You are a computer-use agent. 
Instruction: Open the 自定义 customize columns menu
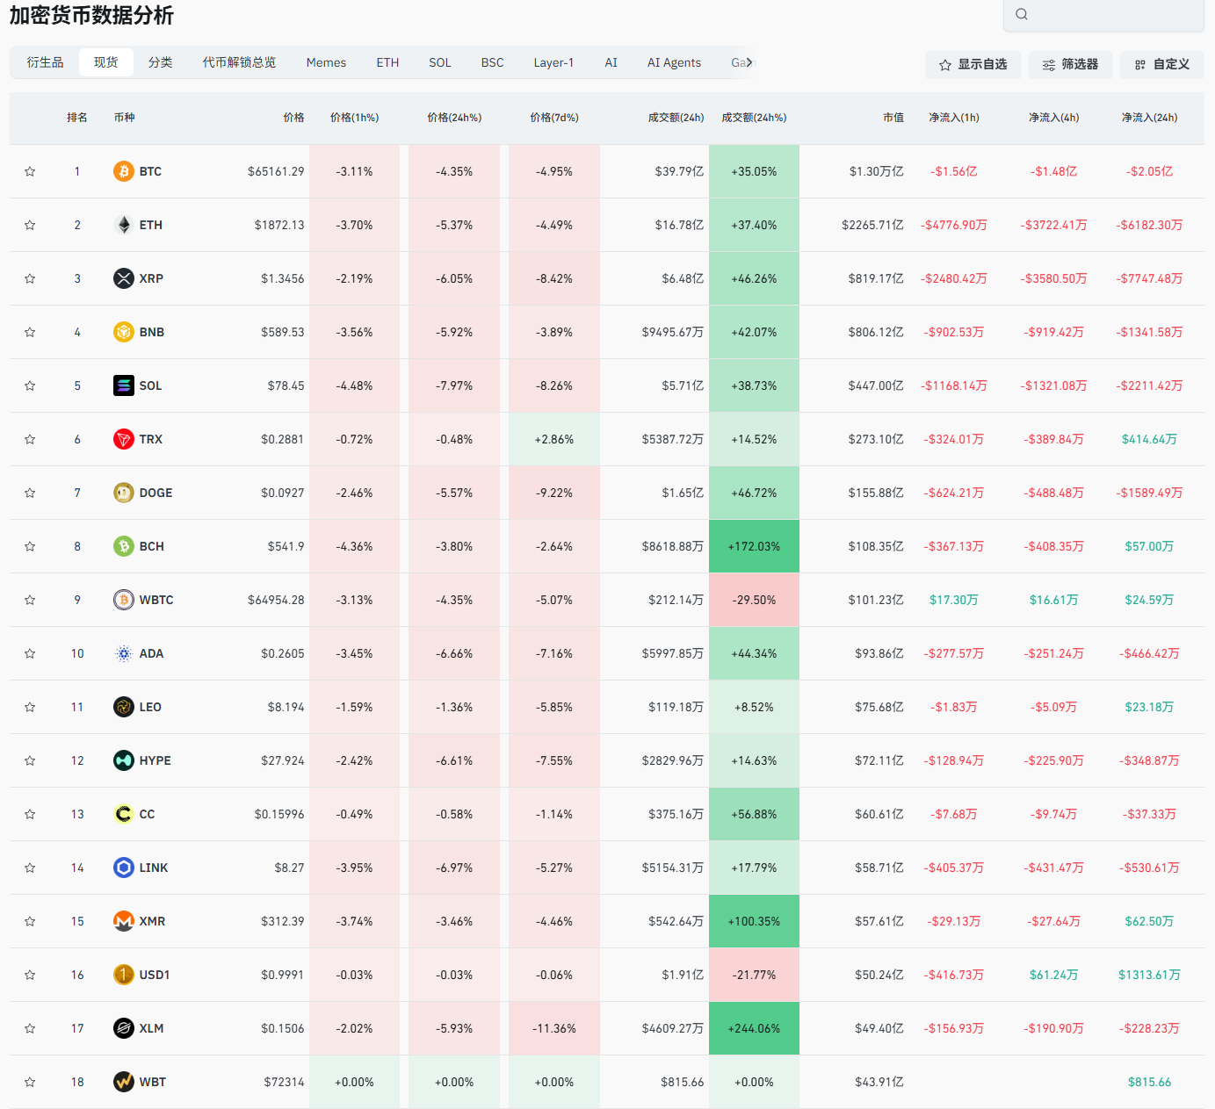click(1161, 65)
